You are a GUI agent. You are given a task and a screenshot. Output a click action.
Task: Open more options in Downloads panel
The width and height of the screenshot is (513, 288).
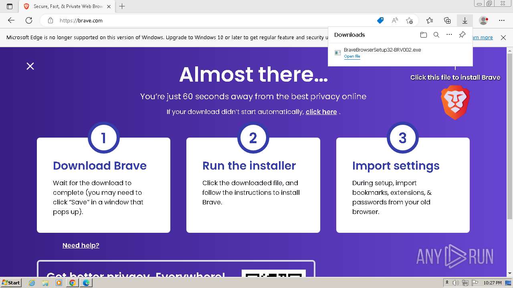pyautogui.click(x=449, y=35)
